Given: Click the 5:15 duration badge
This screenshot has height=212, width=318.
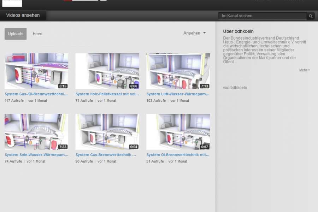Looking at the screenshot, I should click(x=63, y=86).
